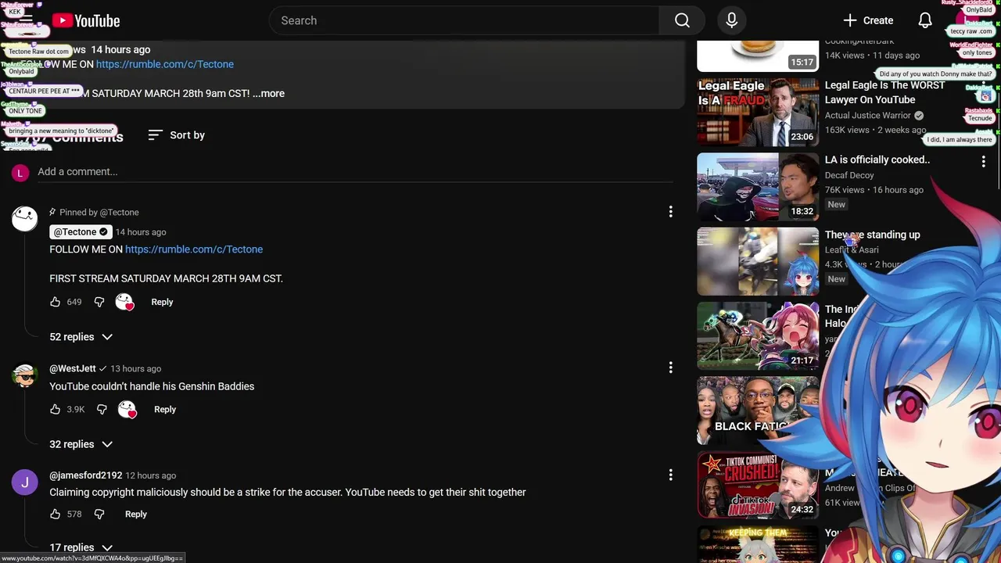Reply to the pinned Tectone comment

click(162, 302)
